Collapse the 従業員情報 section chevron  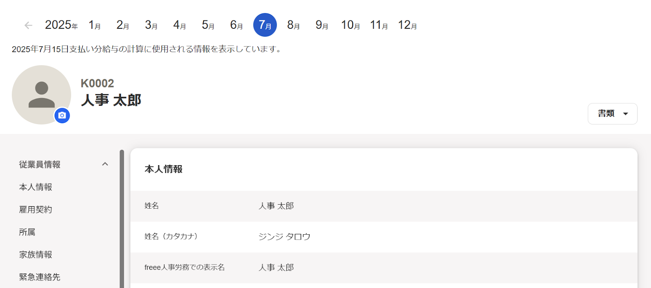coord(105,164)
